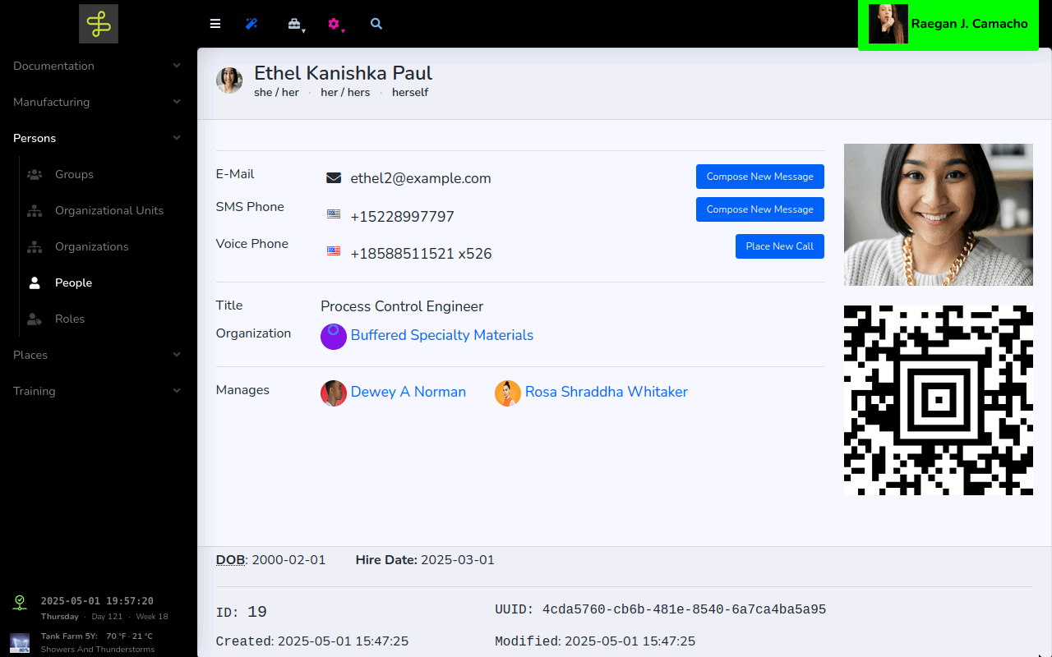Click the hamburger menu icon
This screenshot has width=1052, height=657.
click(x=215, y=24)
